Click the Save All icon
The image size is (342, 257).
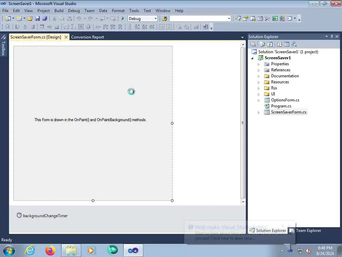tap(45, 19)
